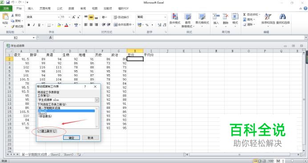The image size is (308, 163).
Task: Open the font name dropdown (宋体)
Action: pos(59,17)
